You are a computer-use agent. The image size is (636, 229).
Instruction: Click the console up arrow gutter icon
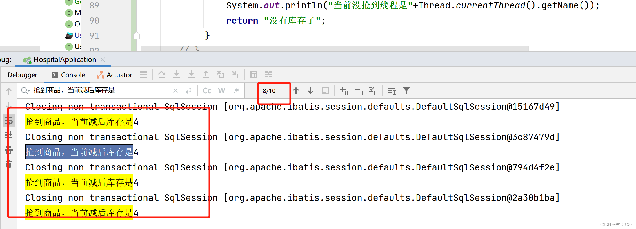click(9, 91)
